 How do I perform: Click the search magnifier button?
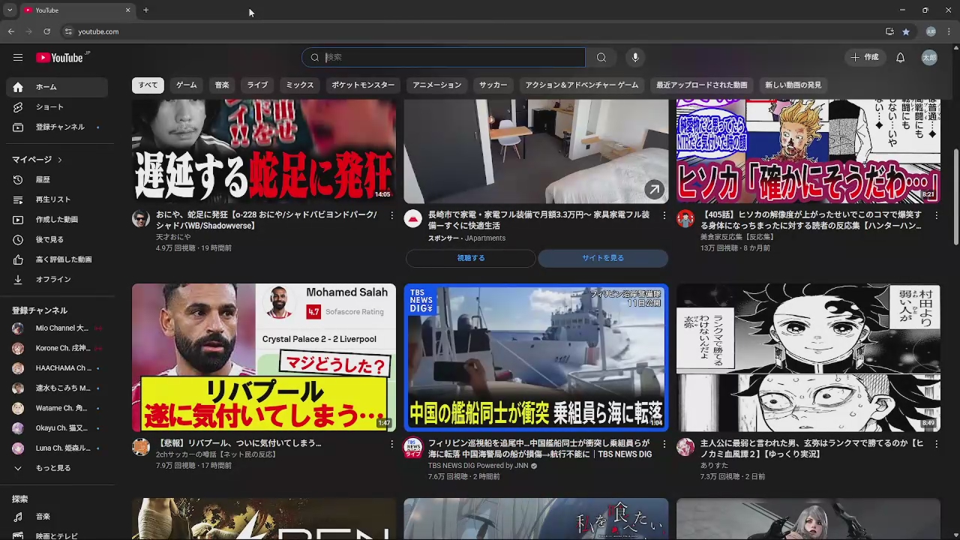[x=601, y=58]
